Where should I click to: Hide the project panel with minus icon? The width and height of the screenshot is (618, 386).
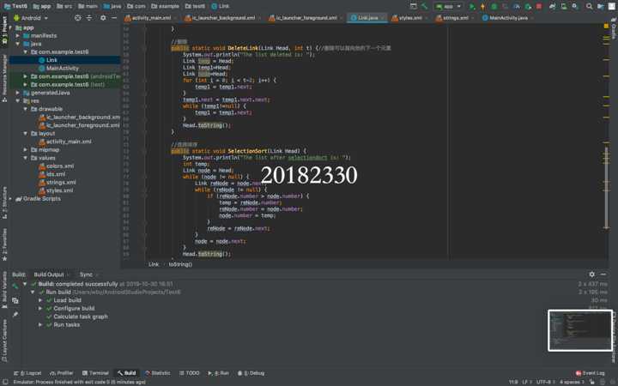pos(114,18)
